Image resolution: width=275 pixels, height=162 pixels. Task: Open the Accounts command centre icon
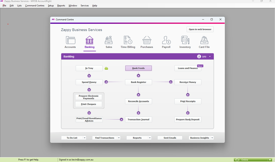pyautogui.click(x=70, y=40)
